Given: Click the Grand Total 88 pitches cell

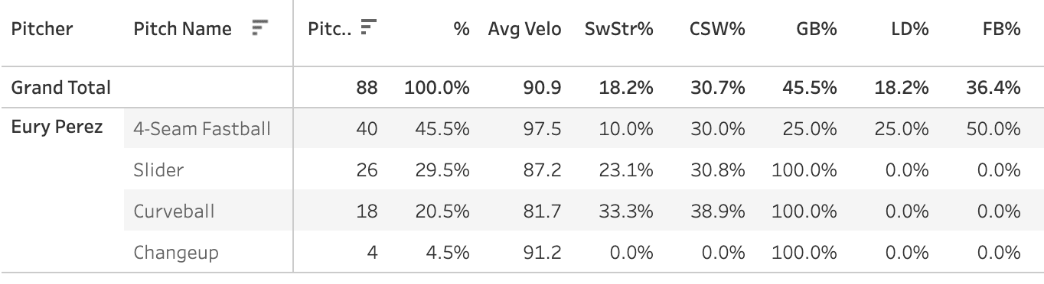Looking at the screenshot, I should tap(367, 87).
